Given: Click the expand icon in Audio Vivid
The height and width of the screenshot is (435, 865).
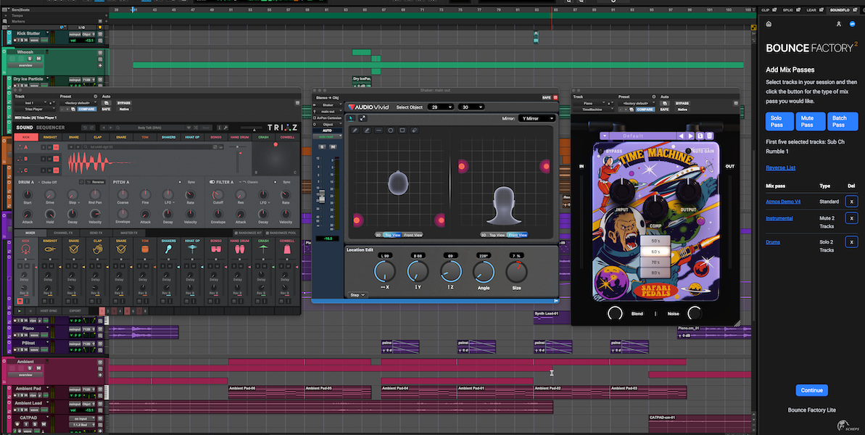Looking at the screenshot, I should point(363,118).
